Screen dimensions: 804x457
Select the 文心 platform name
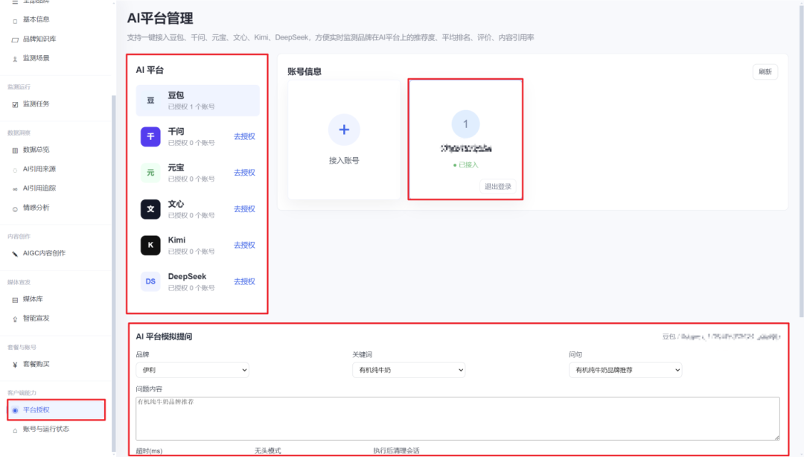coord(176,204)
